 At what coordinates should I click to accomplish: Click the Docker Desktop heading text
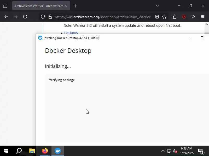coord(68,51)
